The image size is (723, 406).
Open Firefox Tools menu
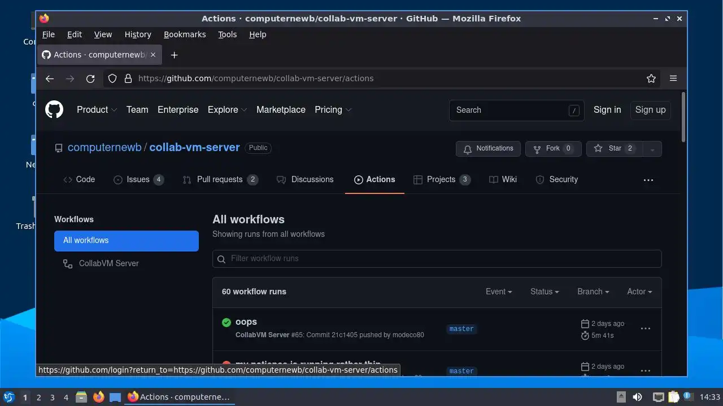pyautogui.click(x=228, y=34)
